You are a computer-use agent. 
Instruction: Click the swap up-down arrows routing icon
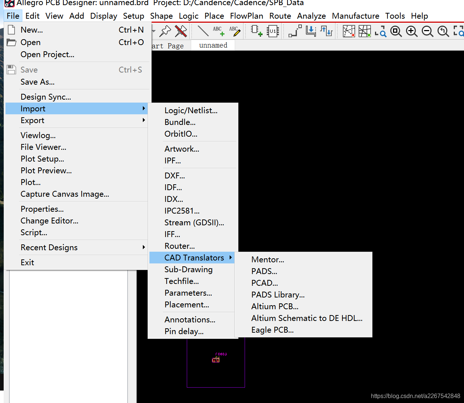pos(326,31)
